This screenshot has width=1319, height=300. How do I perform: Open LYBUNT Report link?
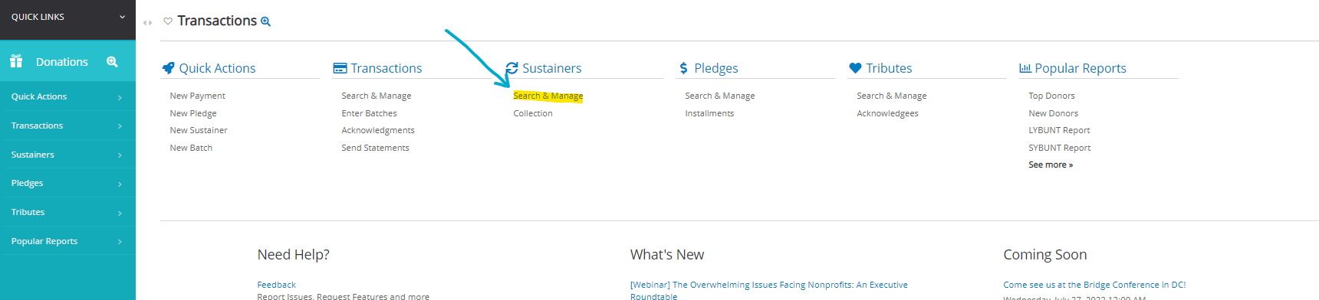(1059, 130)
